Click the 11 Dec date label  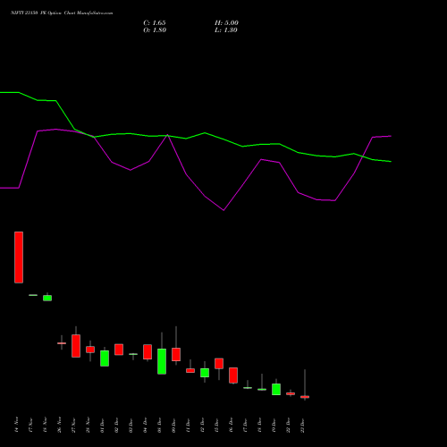188,425
